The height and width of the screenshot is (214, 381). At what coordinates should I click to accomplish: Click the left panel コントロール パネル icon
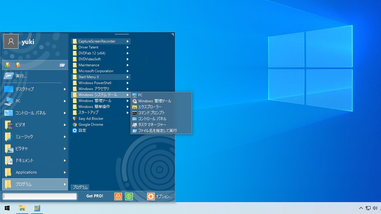click(x=8, y=113)
